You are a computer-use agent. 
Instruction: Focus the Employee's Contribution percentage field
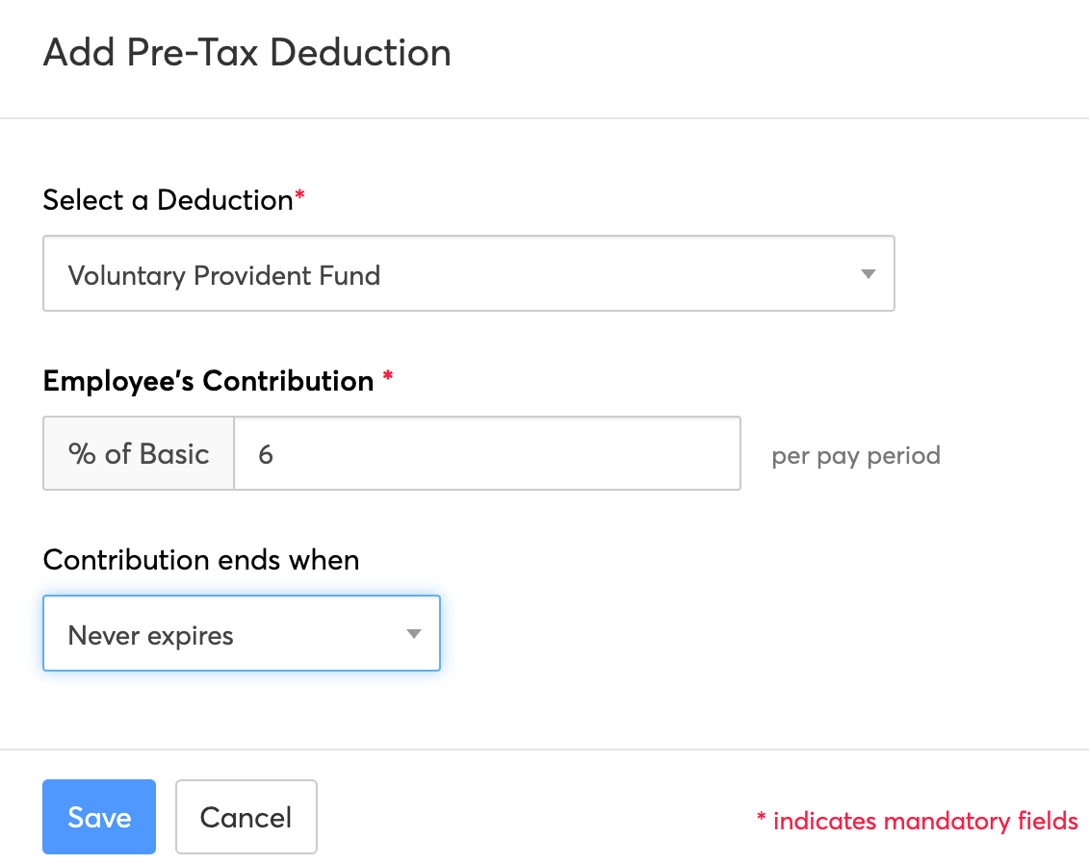point(487,453)
